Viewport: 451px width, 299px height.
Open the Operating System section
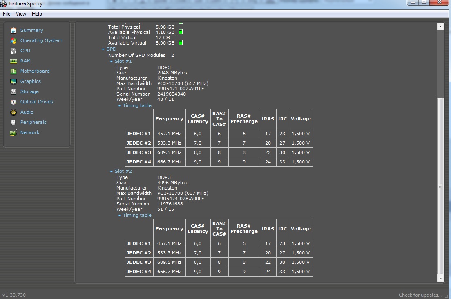tap(41, 40)
